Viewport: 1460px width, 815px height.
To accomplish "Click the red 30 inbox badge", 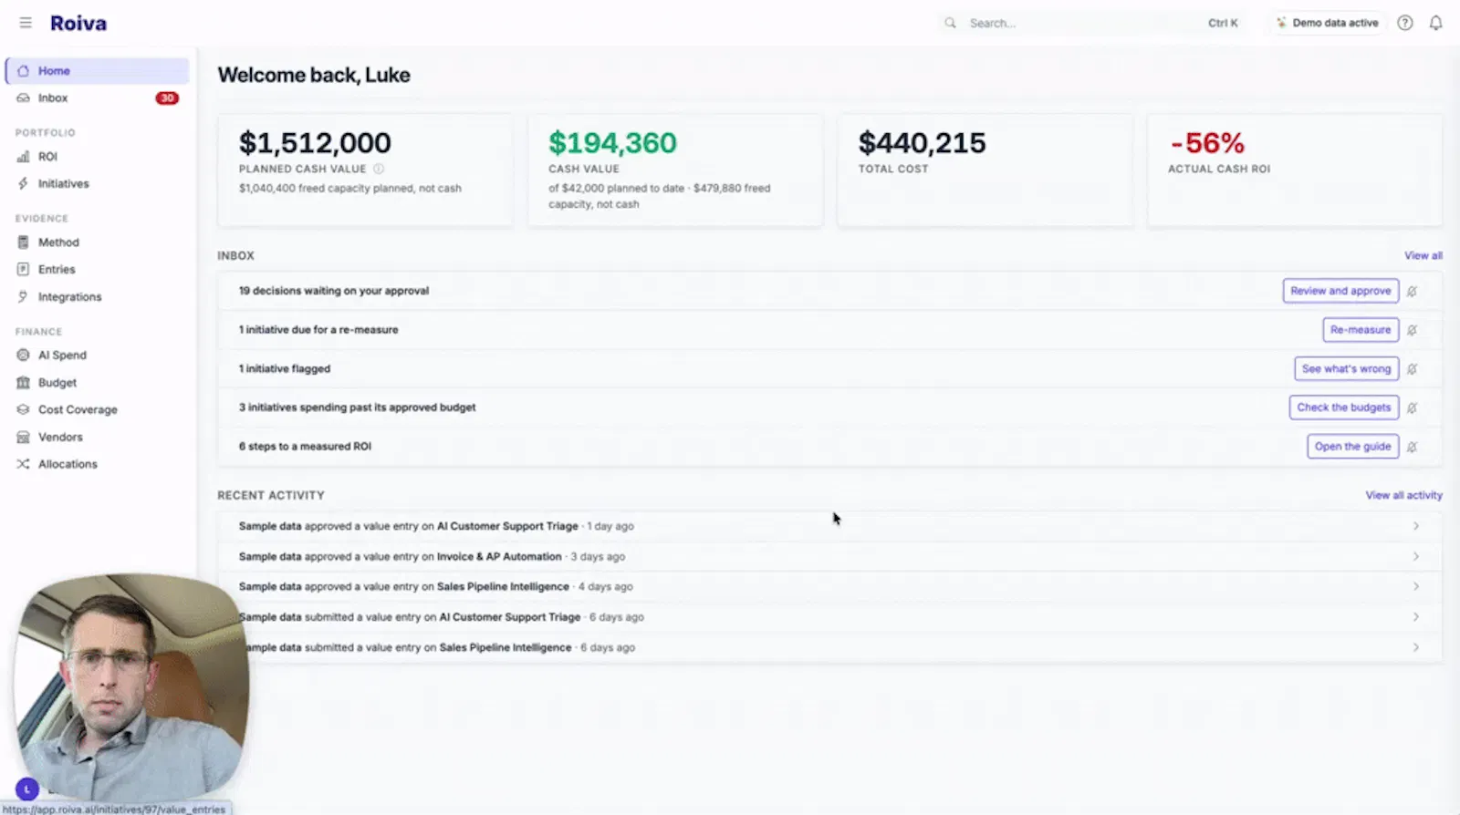I will click(x=167, y=98).
